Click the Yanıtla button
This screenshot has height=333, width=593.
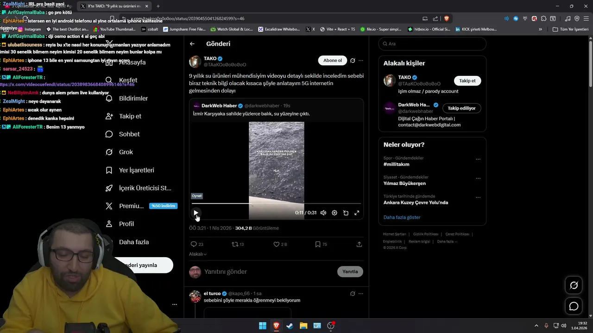[x=350, y=271]
